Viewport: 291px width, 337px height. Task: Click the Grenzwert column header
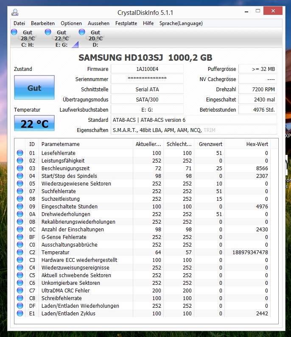pyautogui.click(x=210, y=144)
